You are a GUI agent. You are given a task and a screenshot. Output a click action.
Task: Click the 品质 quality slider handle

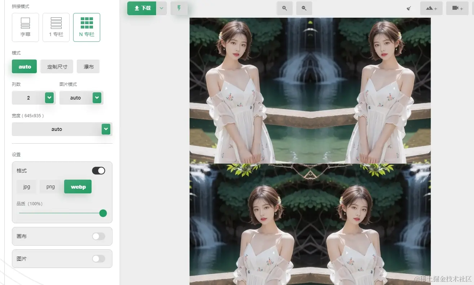pyautogui.click(x=103, y=213)
